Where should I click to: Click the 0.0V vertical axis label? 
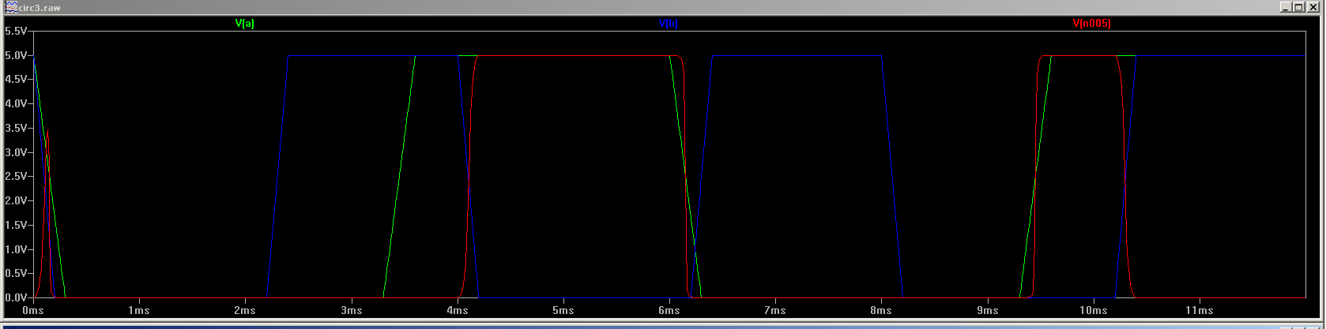(16, 297)
